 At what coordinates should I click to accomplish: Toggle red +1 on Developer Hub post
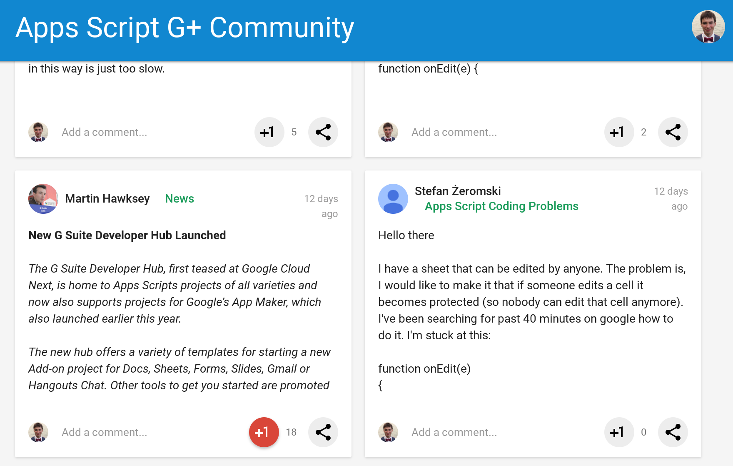pos(264,432)
